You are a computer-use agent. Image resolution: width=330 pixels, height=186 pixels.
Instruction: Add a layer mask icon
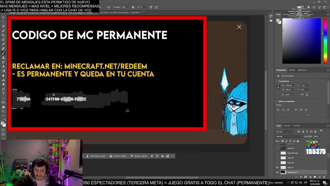(306, 177)
